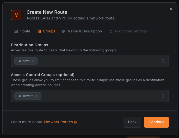Switch to the Route tab

click(25, 31)
